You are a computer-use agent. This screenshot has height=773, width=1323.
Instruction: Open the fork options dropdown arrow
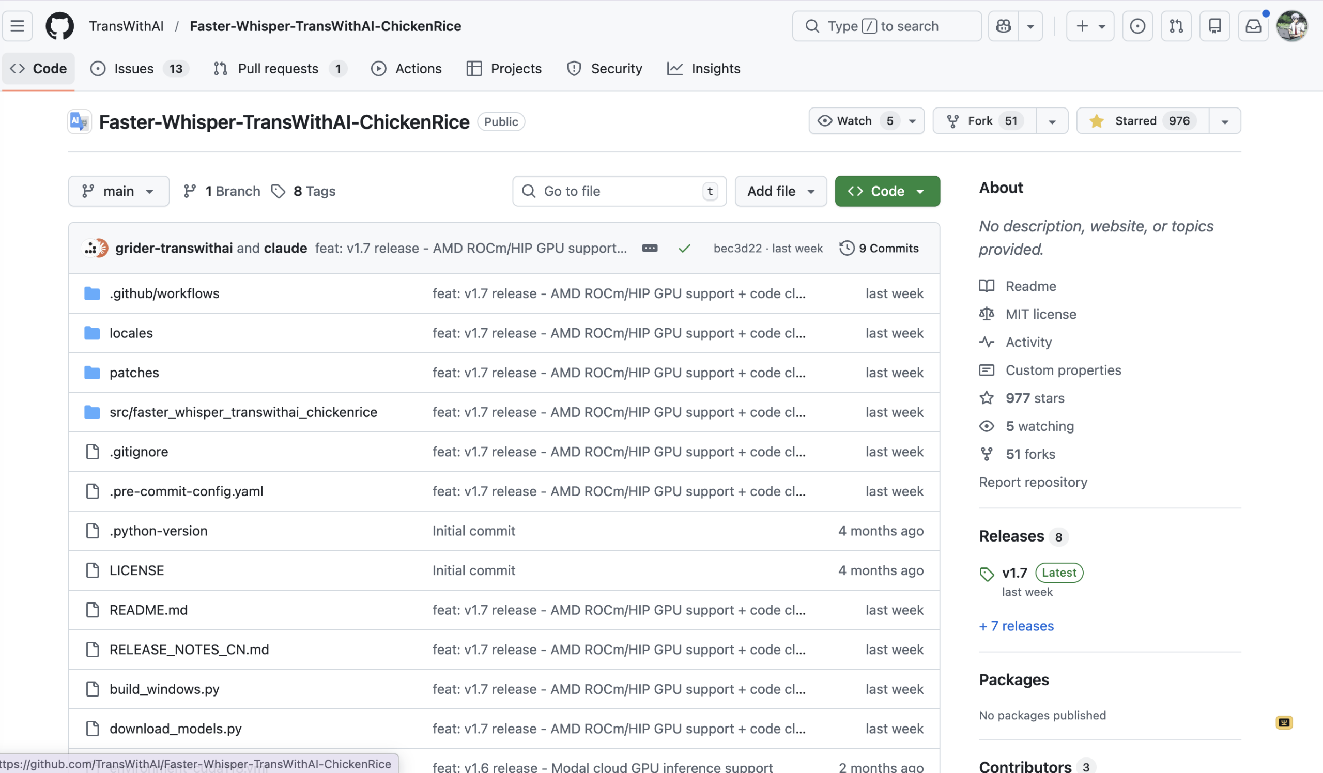pyautogui.click(x=1052, y=121)
